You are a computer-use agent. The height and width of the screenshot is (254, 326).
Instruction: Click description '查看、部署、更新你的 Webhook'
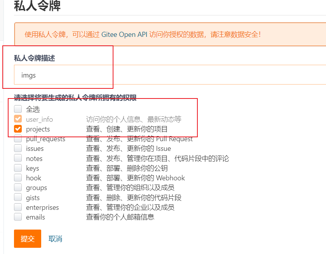[136, 178]
